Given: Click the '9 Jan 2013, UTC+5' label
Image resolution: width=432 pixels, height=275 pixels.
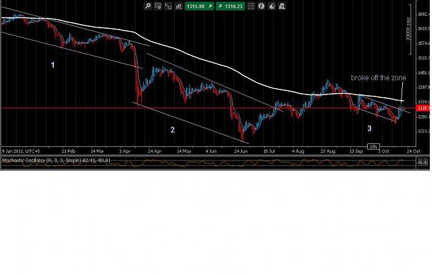Looking at the screenshot, I should pyautogui.click(x=21, y=152).
